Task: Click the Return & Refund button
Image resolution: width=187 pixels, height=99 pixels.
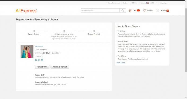Action: coord(60,67)
